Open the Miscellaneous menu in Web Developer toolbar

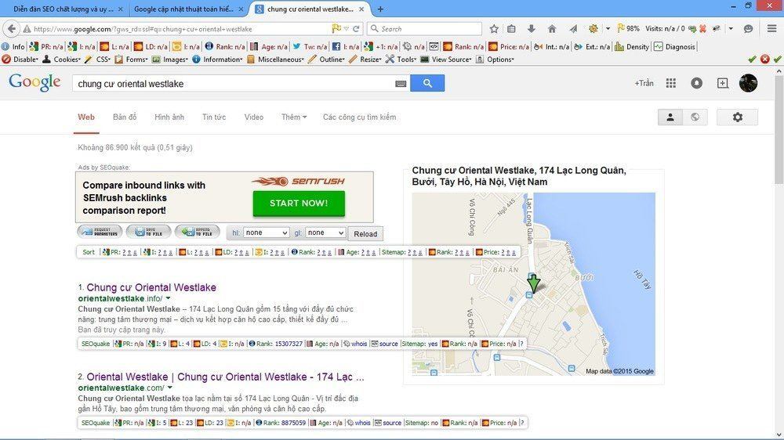click(x=275, y=59)
